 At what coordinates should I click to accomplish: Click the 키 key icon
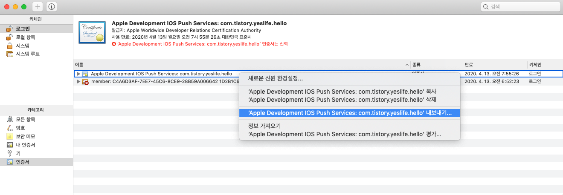[10, 153]
